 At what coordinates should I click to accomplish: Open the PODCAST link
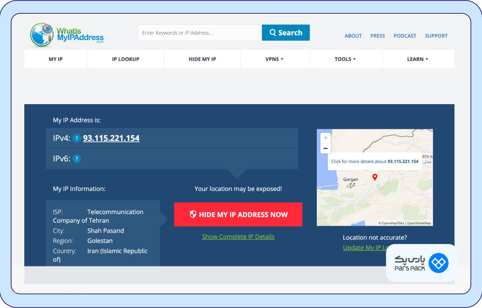pos(405,36)
